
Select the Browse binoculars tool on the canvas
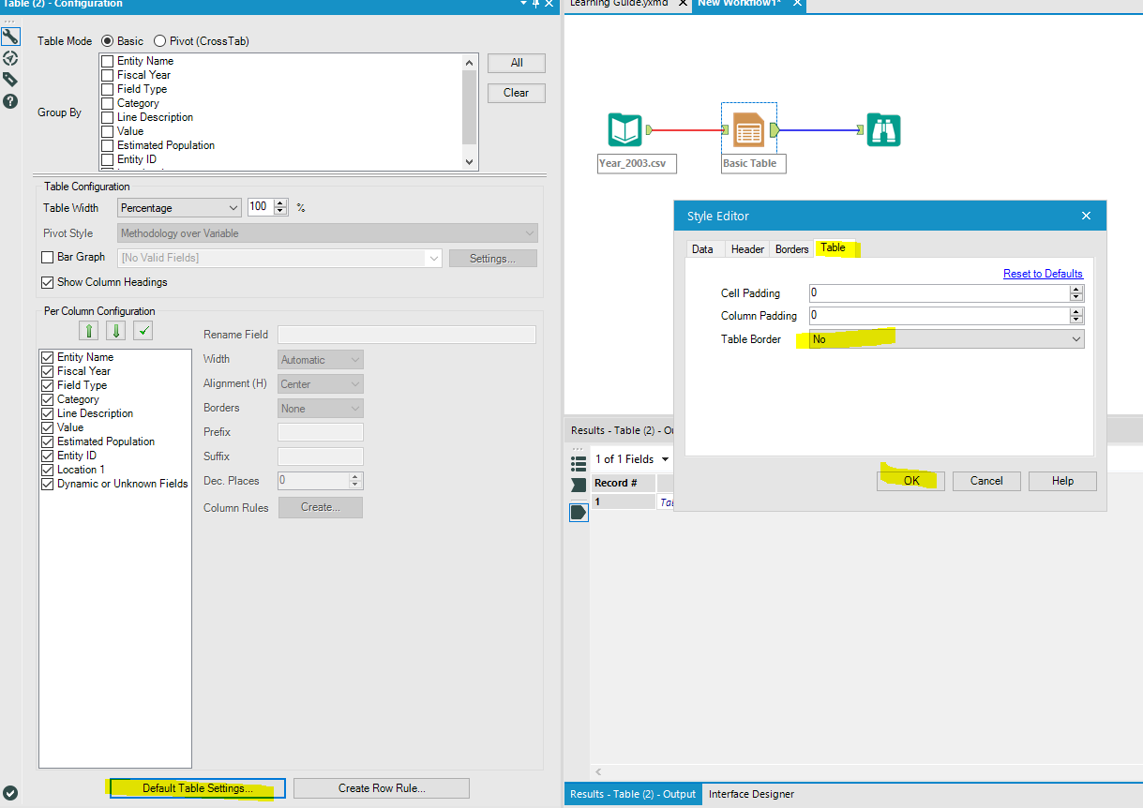pos(882,129)
